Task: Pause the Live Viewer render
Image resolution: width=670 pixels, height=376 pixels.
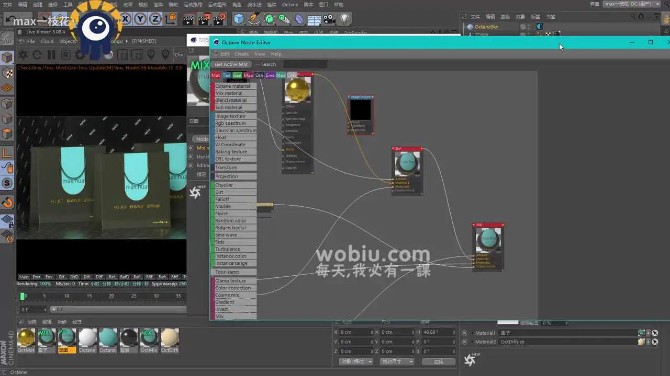Action: (x=51, y=54)
